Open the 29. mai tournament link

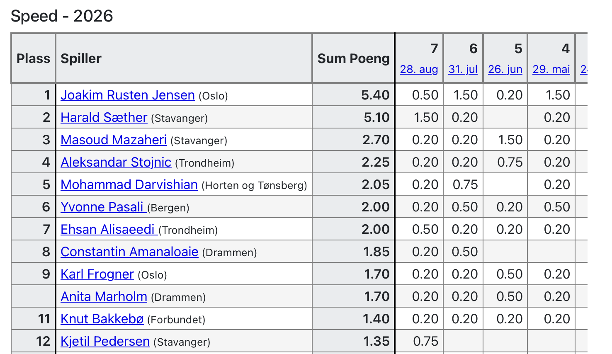coord(551,69)
